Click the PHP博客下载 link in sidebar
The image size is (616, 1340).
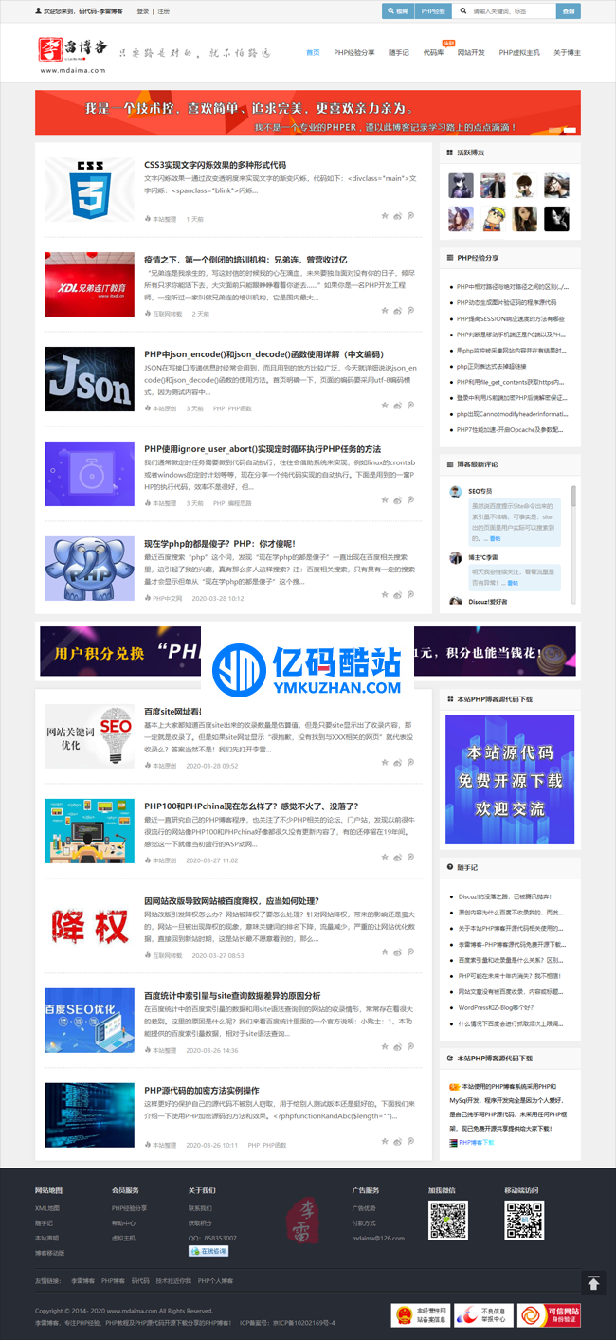coord(476,1142)
